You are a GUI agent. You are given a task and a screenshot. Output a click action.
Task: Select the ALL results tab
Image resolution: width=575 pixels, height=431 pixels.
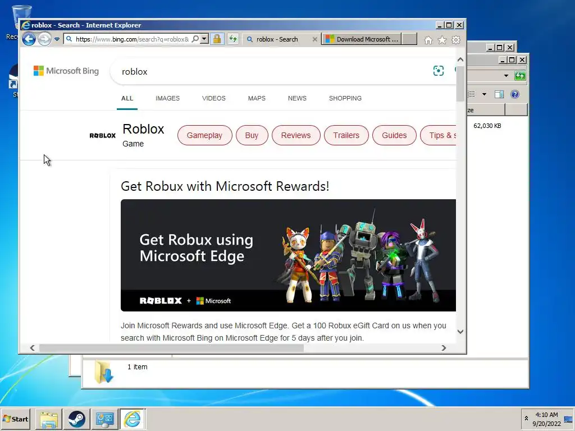click(x=127, y=98)
